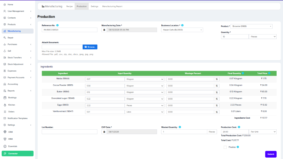This screenshot has width=283, height=159.
Task: Click the HRM people icon
Action: click(5, 139)
